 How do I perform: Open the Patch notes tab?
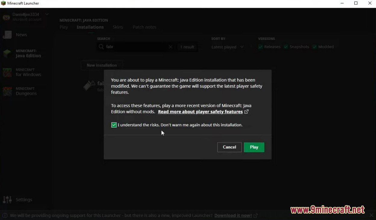144,27
